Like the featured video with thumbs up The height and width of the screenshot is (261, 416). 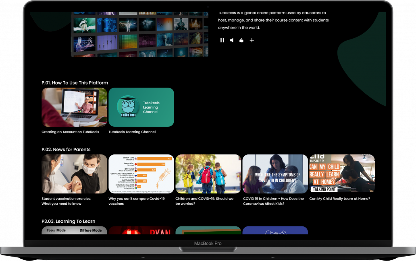[241, 40]
